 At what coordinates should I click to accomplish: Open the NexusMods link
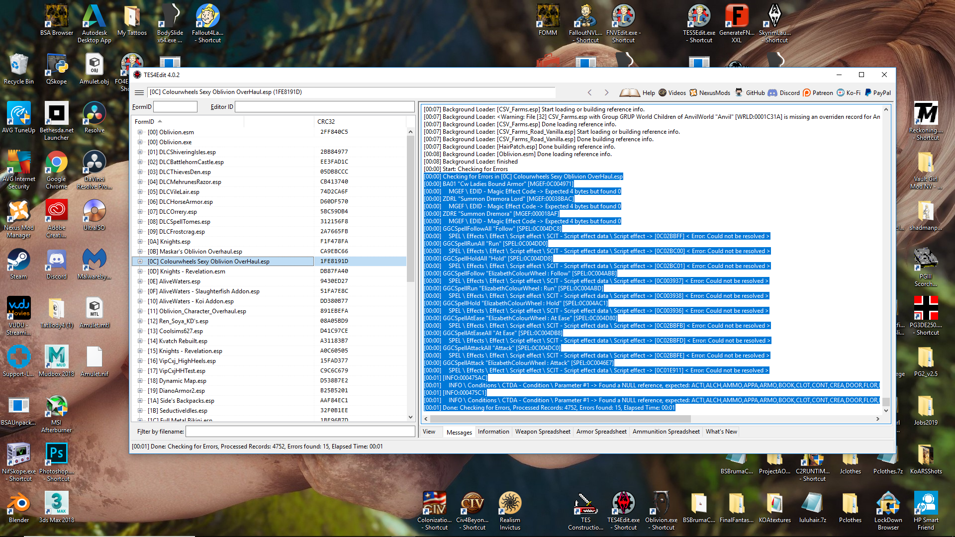(x=710, y=92)
